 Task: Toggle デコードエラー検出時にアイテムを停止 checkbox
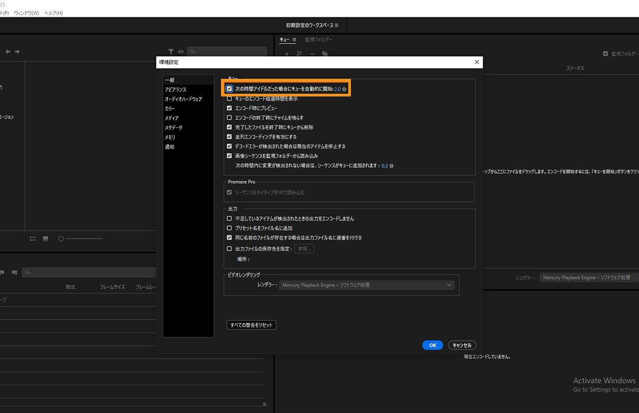point(230,146)
